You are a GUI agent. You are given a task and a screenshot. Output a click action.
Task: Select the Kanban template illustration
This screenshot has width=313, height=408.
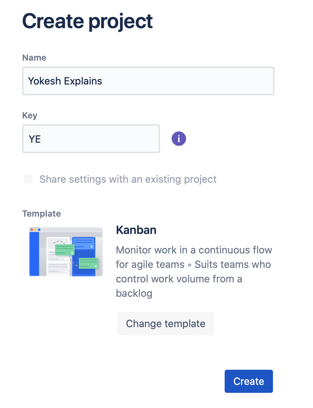click(x=66, y=252)
